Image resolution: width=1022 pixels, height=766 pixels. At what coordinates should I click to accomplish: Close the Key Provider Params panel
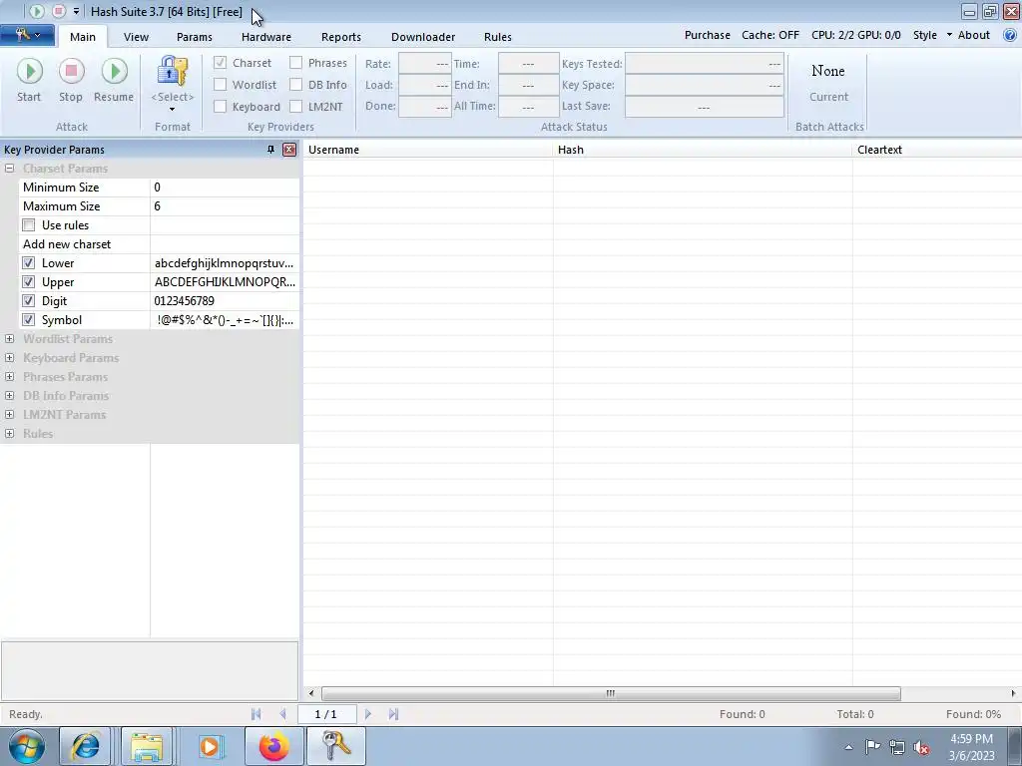(x=289, y=150)
